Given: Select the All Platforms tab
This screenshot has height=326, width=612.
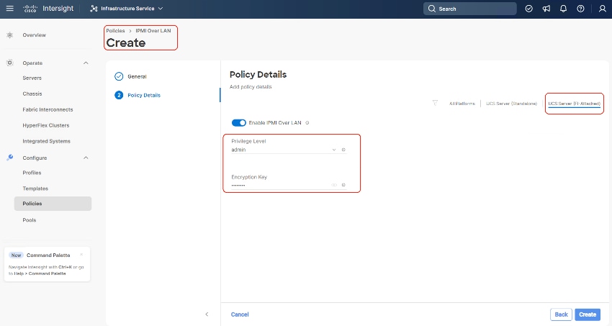Looking at the screenshot, I should pyautogui.click(x=462, y=104).
